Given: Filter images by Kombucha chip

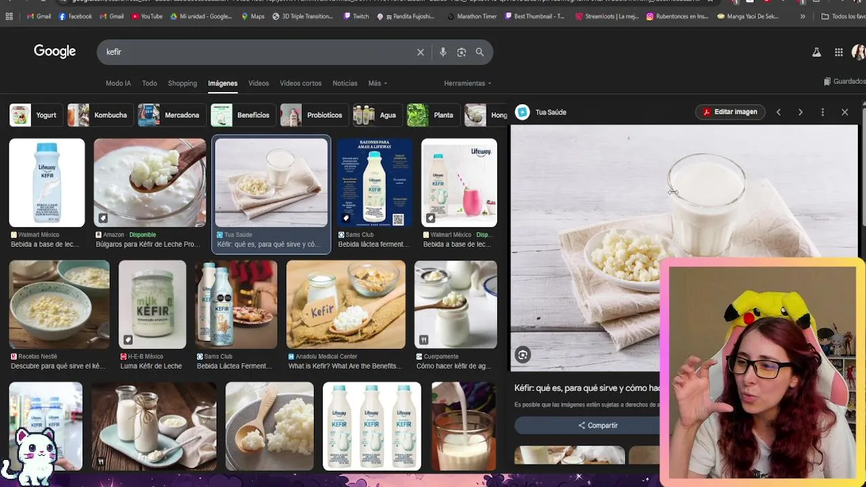Looking at the screenshot, I should point(99,115).
